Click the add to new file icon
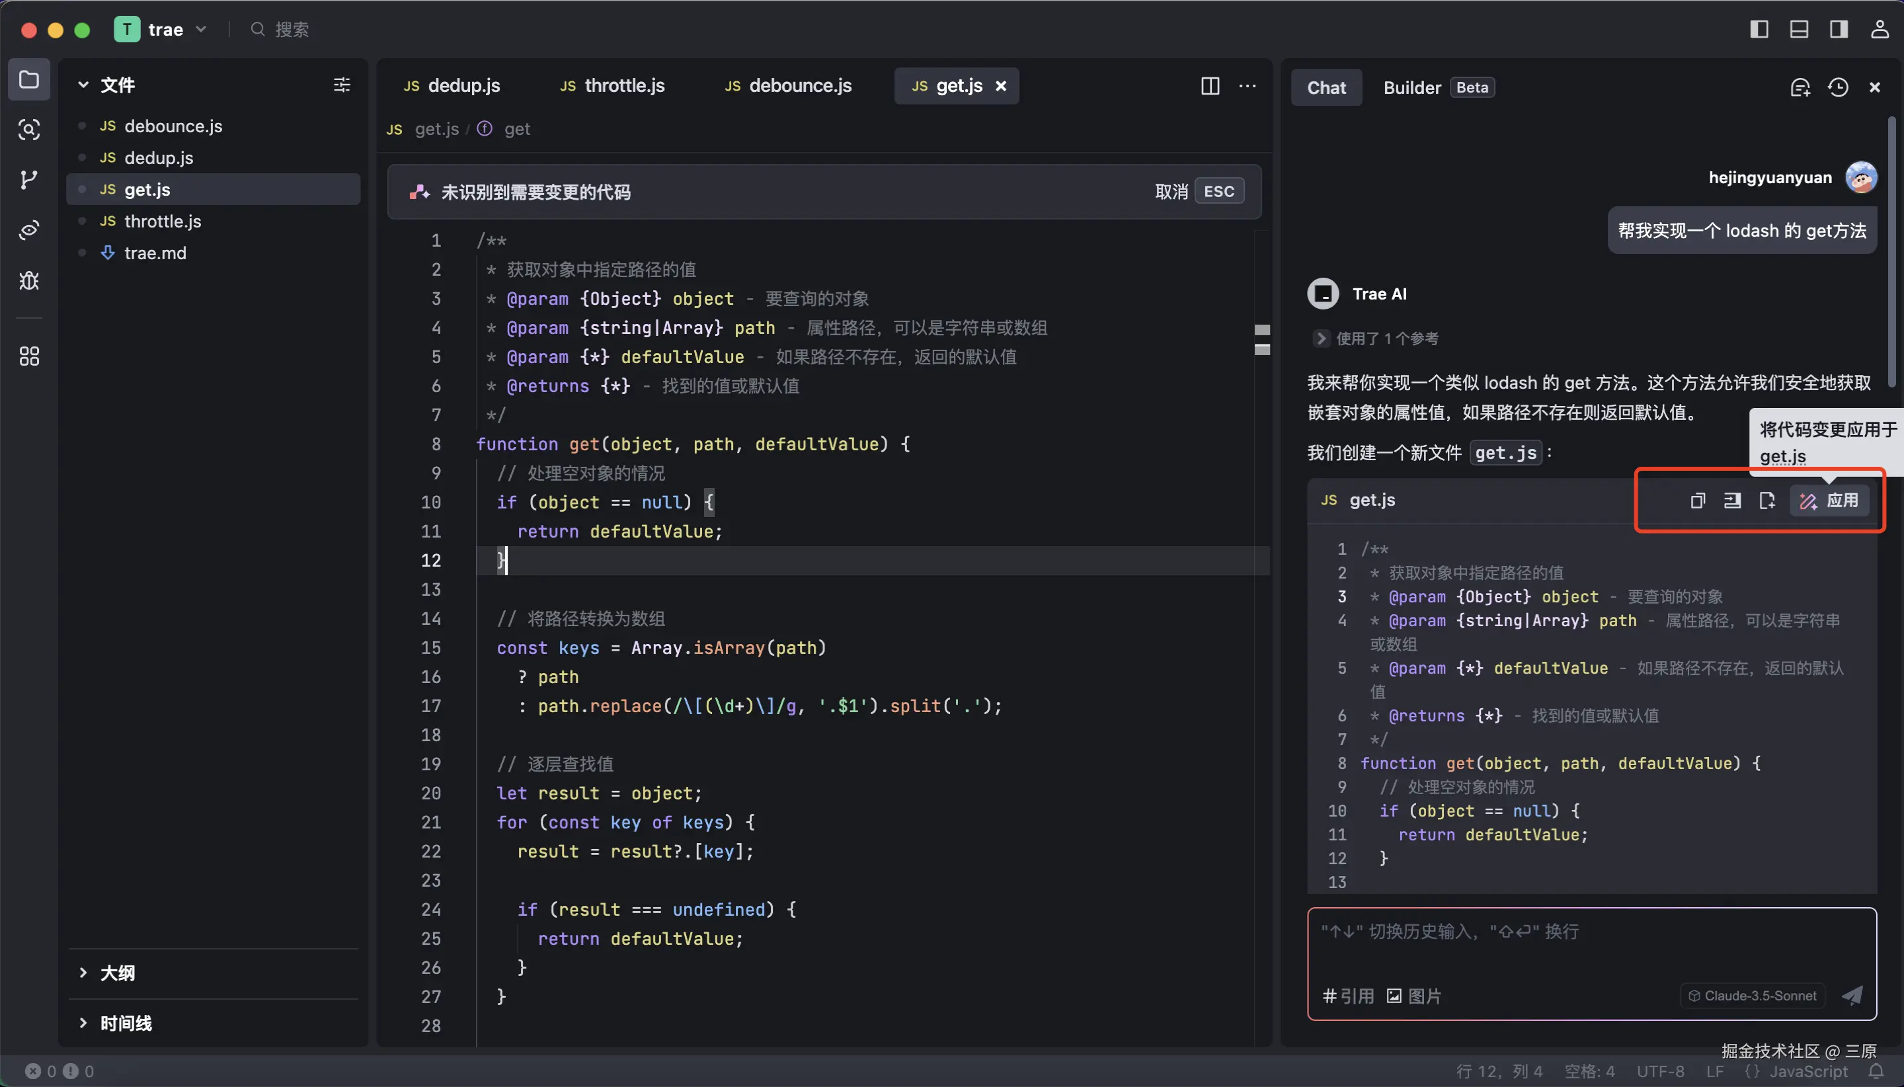 pyautogui.click(x=1766, y=501)
